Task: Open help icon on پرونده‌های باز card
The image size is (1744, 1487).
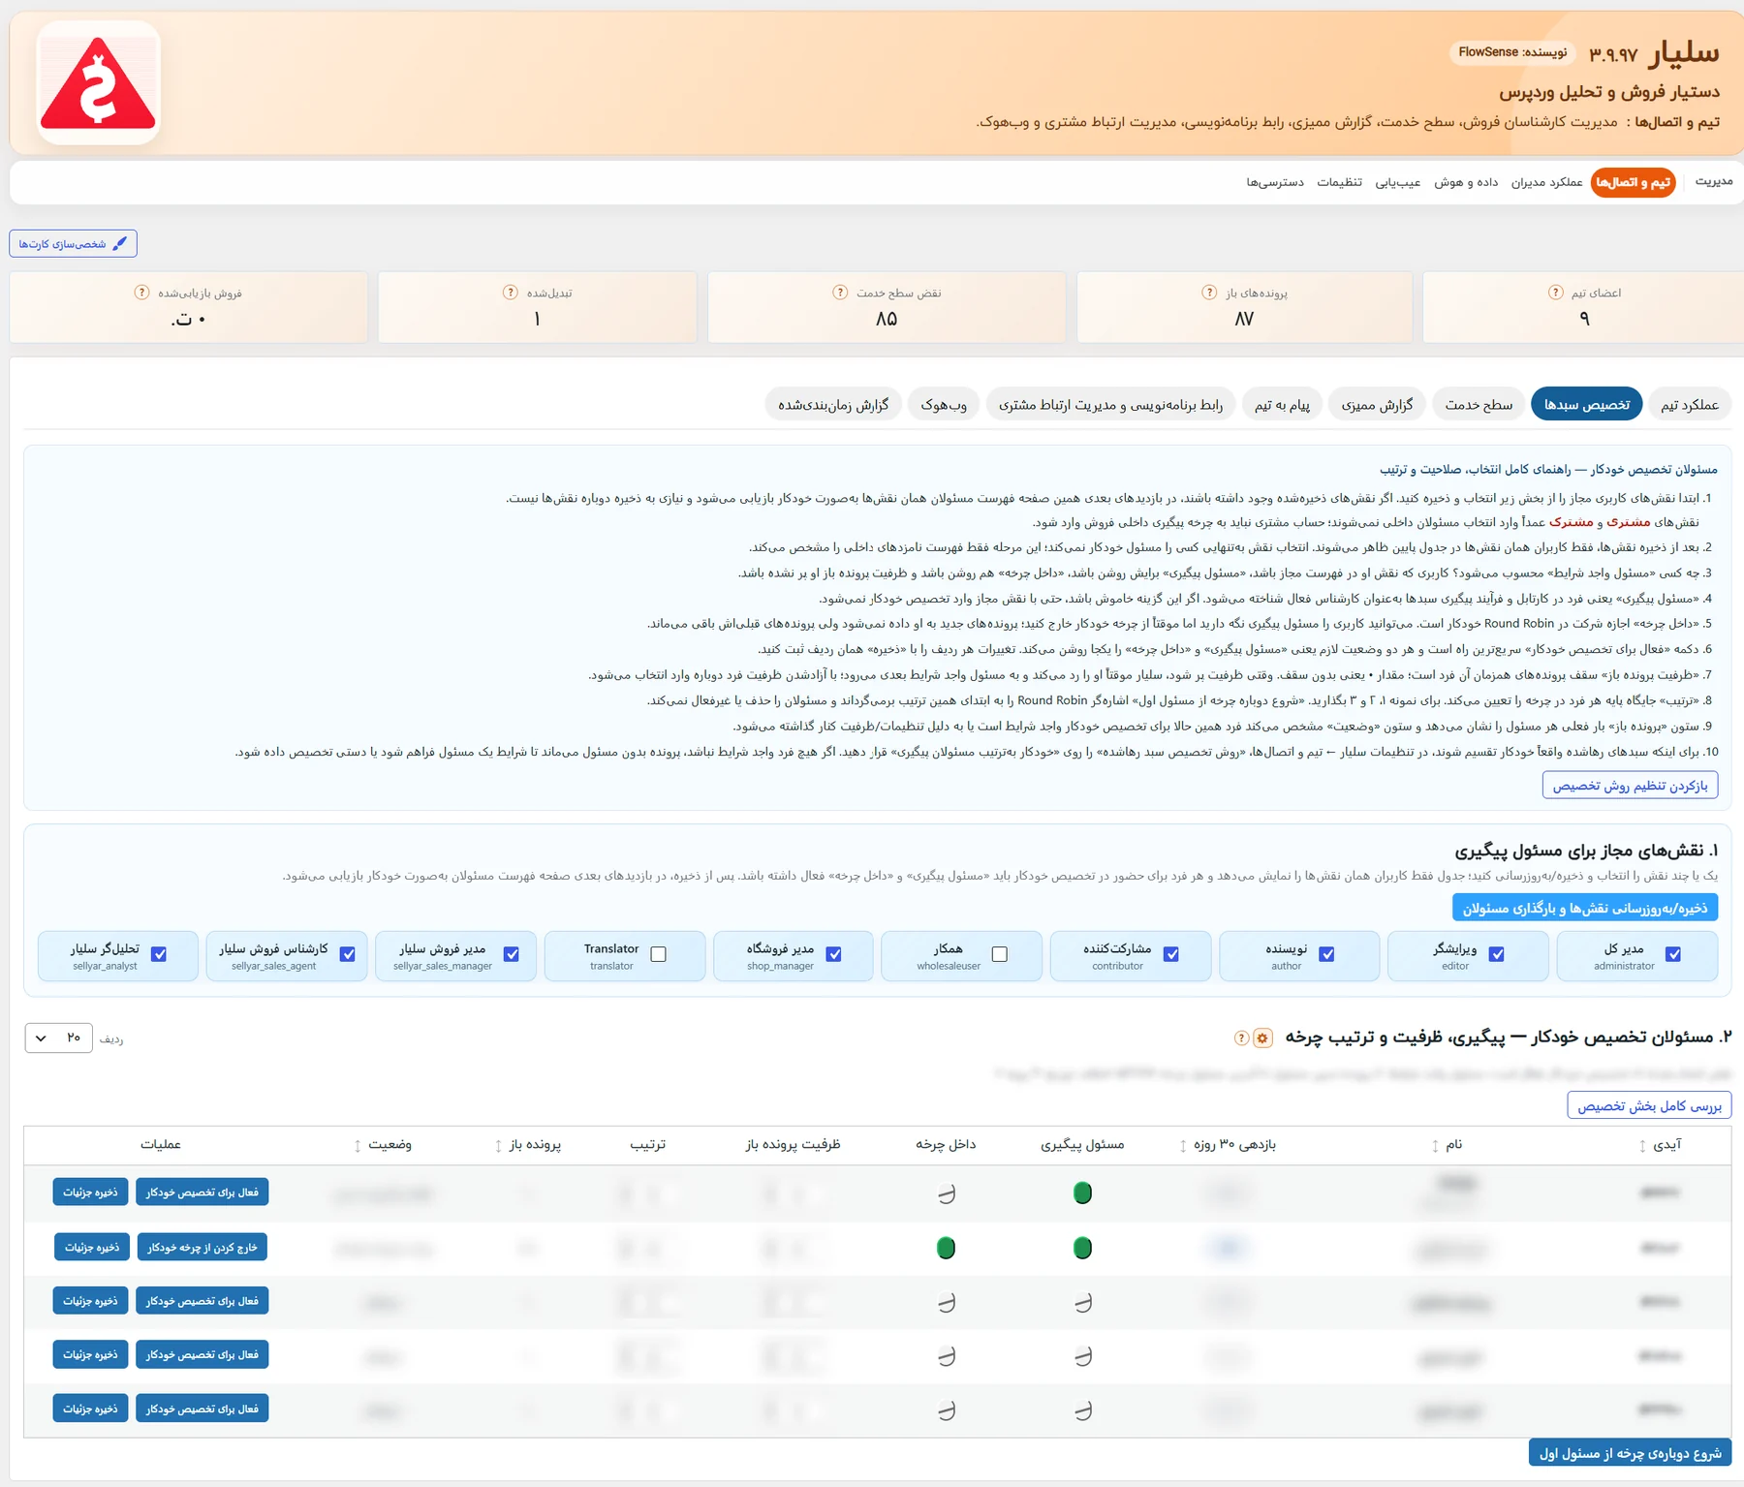Action: click(1209, 293)
